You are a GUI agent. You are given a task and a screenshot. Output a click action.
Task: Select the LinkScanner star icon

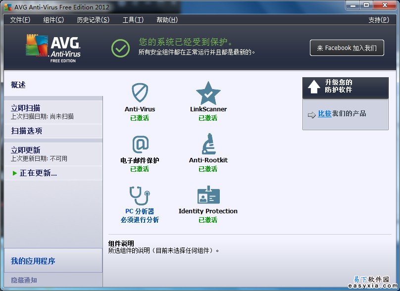tap(208, 93)
